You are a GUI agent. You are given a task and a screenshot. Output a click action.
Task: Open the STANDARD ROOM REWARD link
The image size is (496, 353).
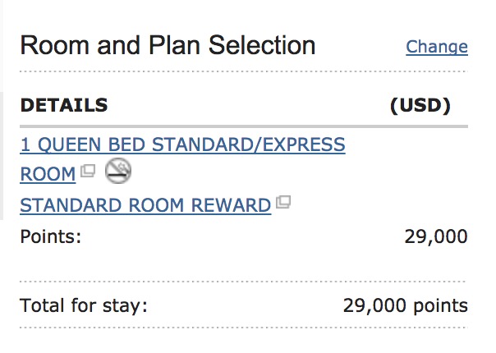coord(145,204)
